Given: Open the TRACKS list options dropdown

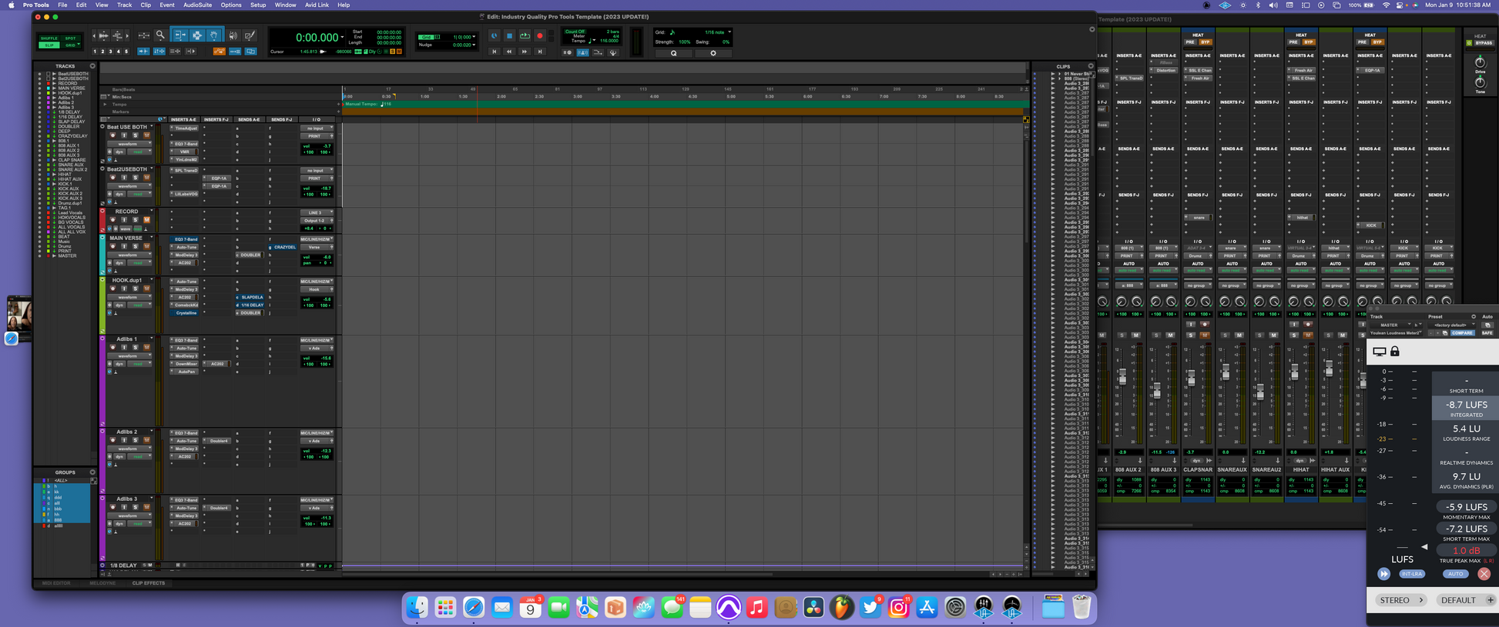Looking at the screenshot, I should [x=92, y=66].
